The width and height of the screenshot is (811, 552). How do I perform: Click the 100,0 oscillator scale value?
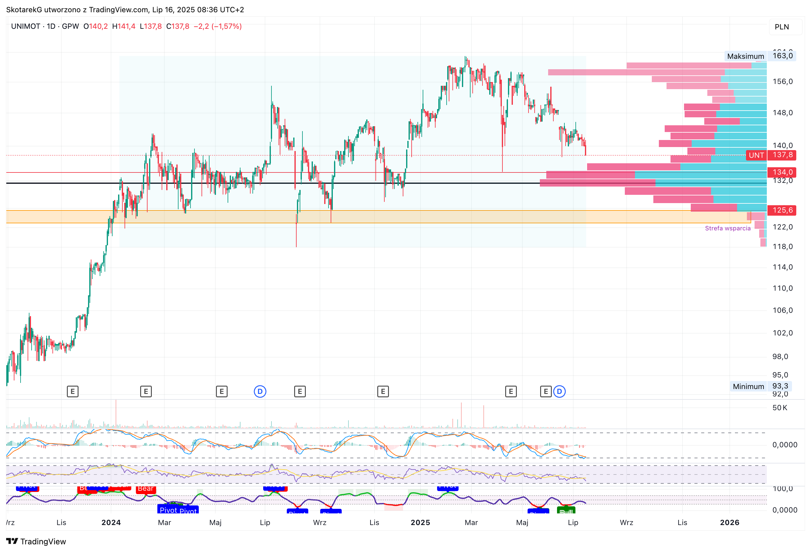782,489
